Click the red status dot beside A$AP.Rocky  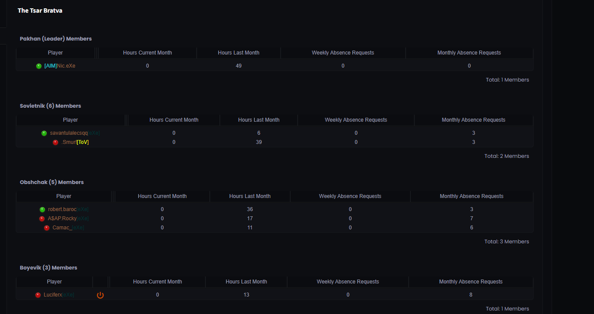click(42, 219)
